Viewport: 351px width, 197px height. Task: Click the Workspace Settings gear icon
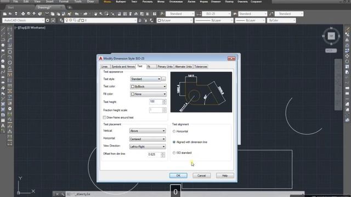[48, 20]
